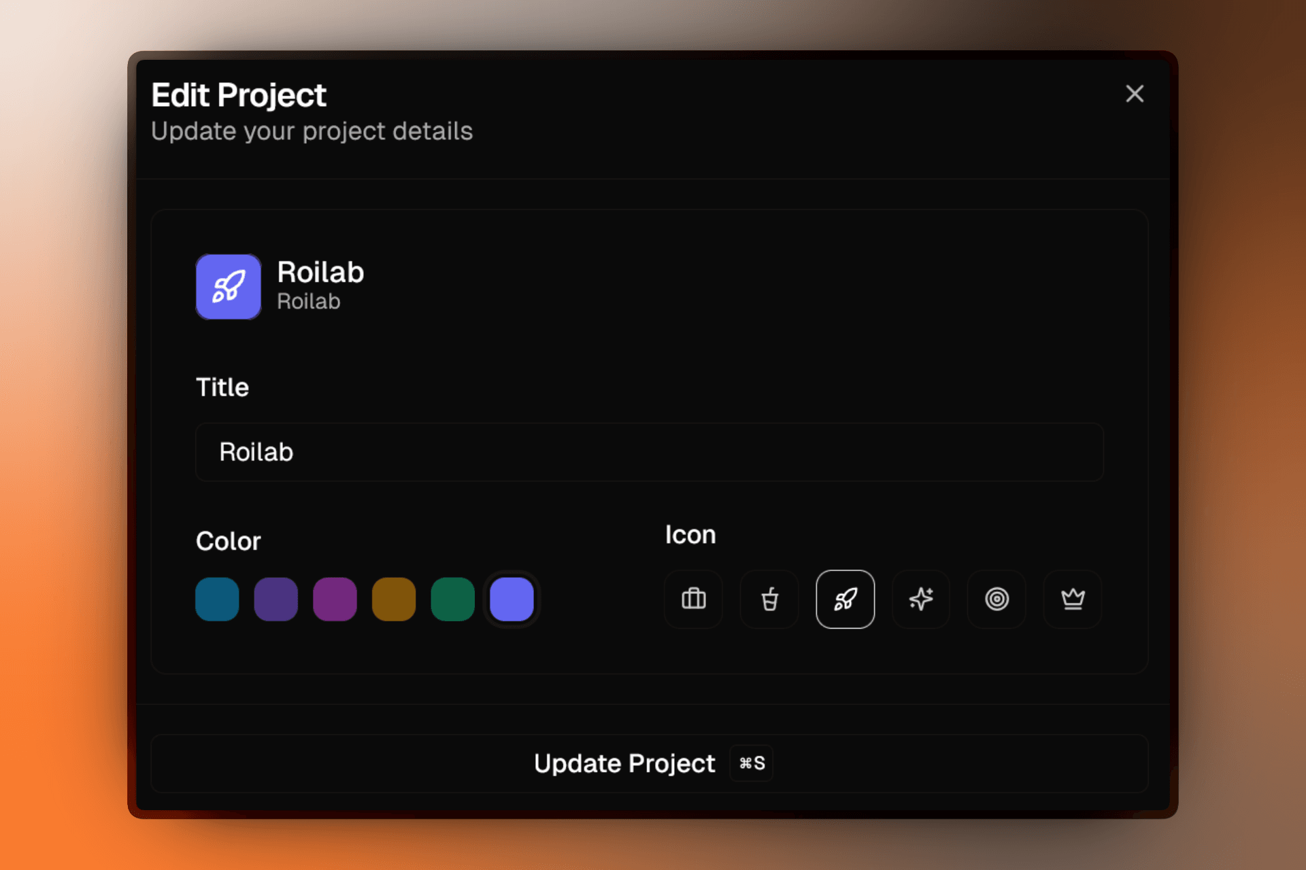
Task: Select the indigo color swatch
Action: click(511, 599)
